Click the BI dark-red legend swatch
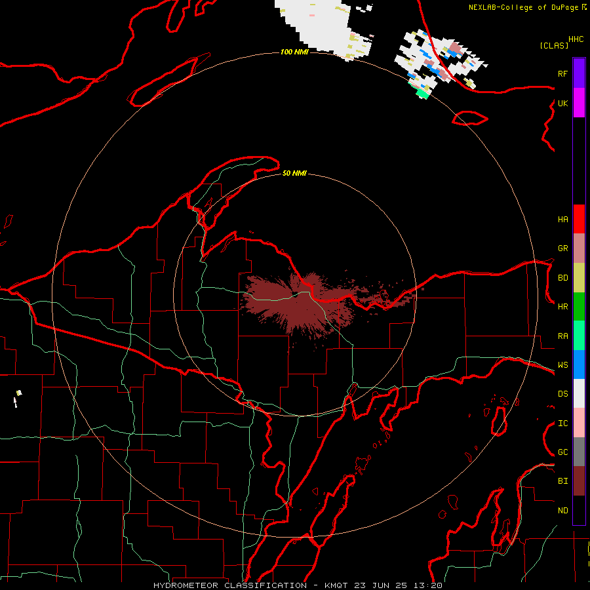The height and width of the screenshot is (590, 590). click(579, 481)
